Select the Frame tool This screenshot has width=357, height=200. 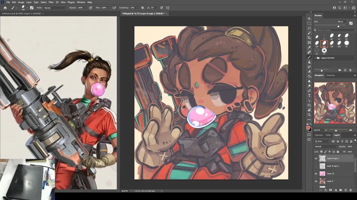[309, 42]
